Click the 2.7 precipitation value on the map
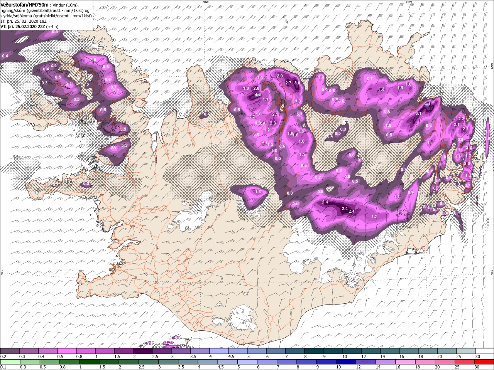494x370 pixels. [288, 83]
